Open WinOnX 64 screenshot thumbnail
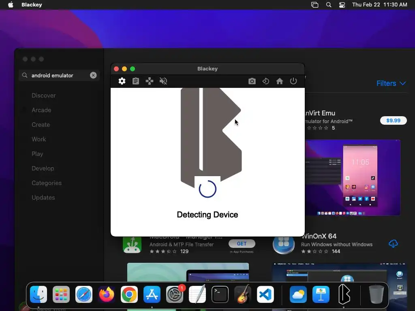415x311 pixels. (339, 272)
